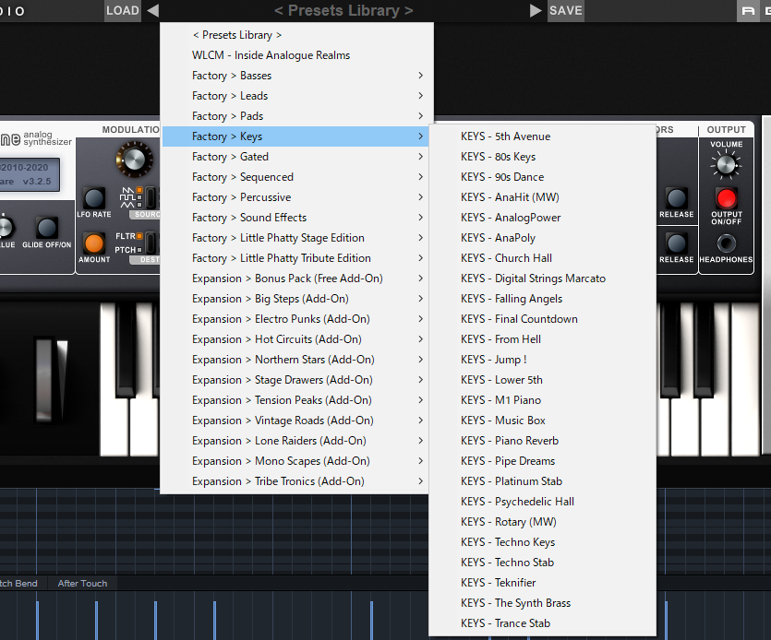Image resolution: width=771 pixels, height=640 pixels.
Task: Click the large knob in the Modulation section
Action: pyautogui.click(x=134, y=160)
